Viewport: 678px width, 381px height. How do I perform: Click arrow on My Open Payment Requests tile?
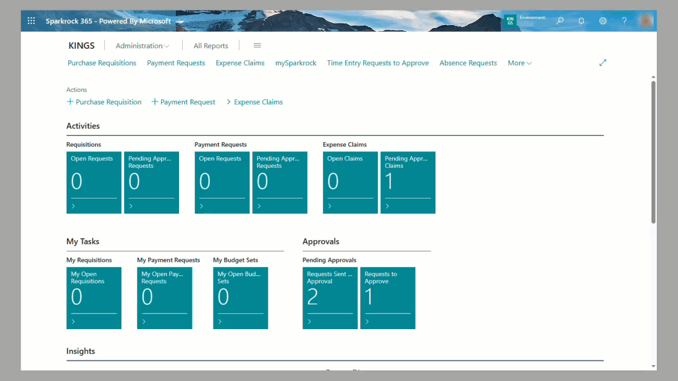point(144,321)
